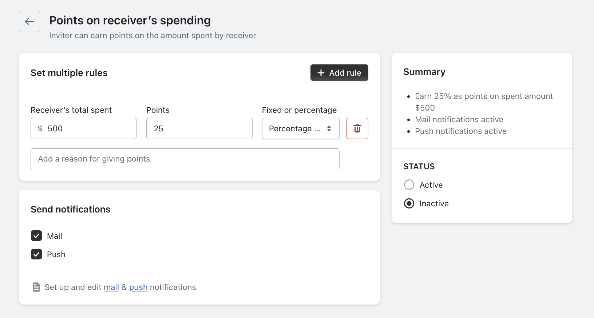Focus the Receiver's total spent field
Screen dimensions: 594x318
point(91,128)
